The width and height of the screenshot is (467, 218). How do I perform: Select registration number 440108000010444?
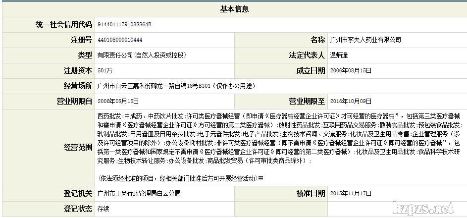click(120, 40)
